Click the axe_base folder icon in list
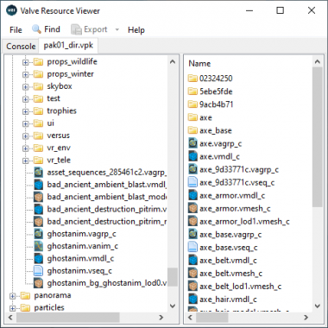Viewport: 328px width, 328px height. click(192, 130)
